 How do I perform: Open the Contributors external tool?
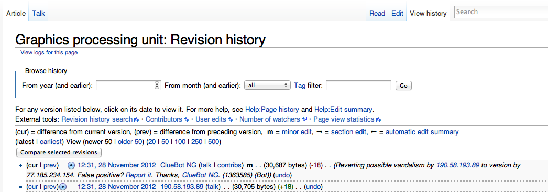click(x=165, y=119)
